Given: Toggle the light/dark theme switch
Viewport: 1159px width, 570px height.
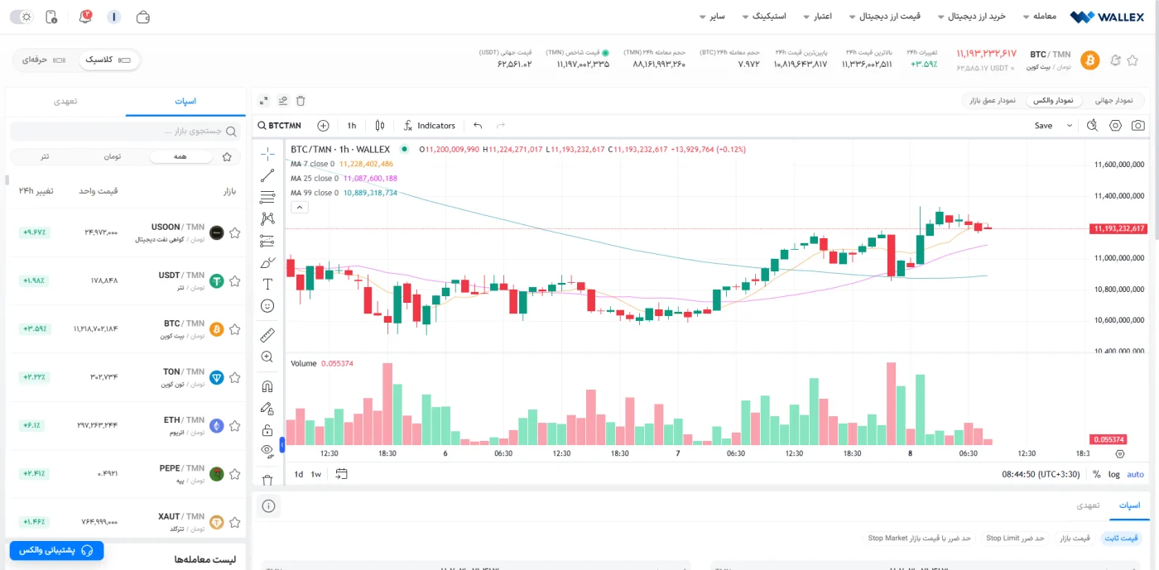Looking at the screenshot, I should pos(22,17).
